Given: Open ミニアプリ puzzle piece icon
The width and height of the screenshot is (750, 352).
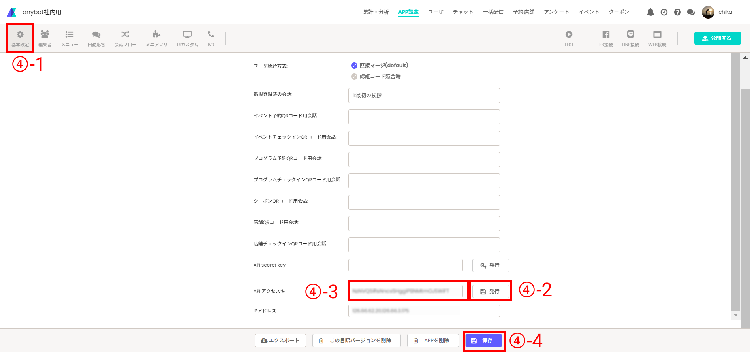Looking at the screenshot, I should coord(156,38).
